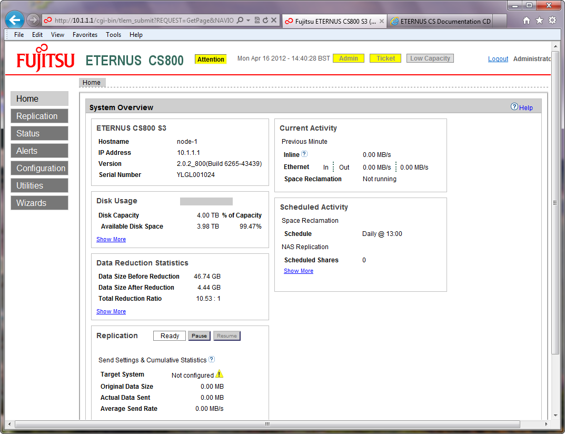The width and height of the screenshot is (565, 434).
Task: Open Replication in the left navigation
Action: [39, 116]
